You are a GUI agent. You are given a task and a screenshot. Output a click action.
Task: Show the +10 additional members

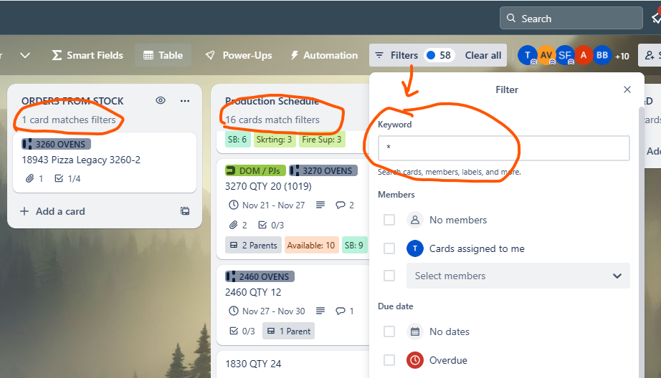(x=622, y=56)
